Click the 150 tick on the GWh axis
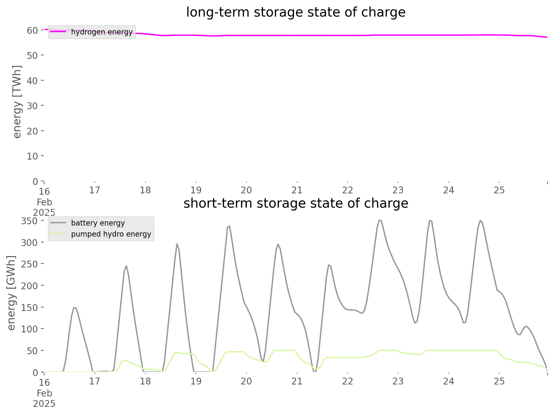 (30, 307)
